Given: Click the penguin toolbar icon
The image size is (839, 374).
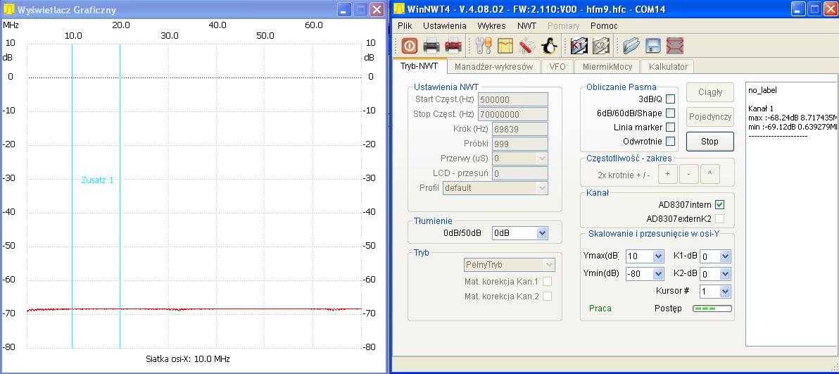Looking at the screenshot, I should [549, 46].
